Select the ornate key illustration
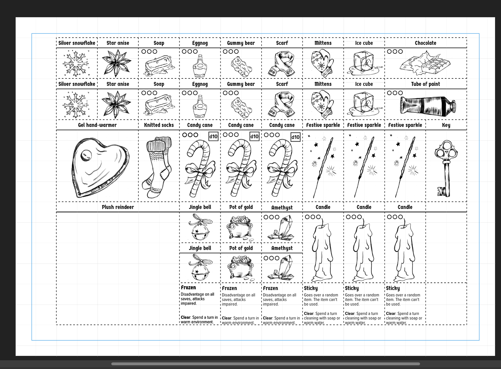Viewport: 501px width, 369px height. 446,168
